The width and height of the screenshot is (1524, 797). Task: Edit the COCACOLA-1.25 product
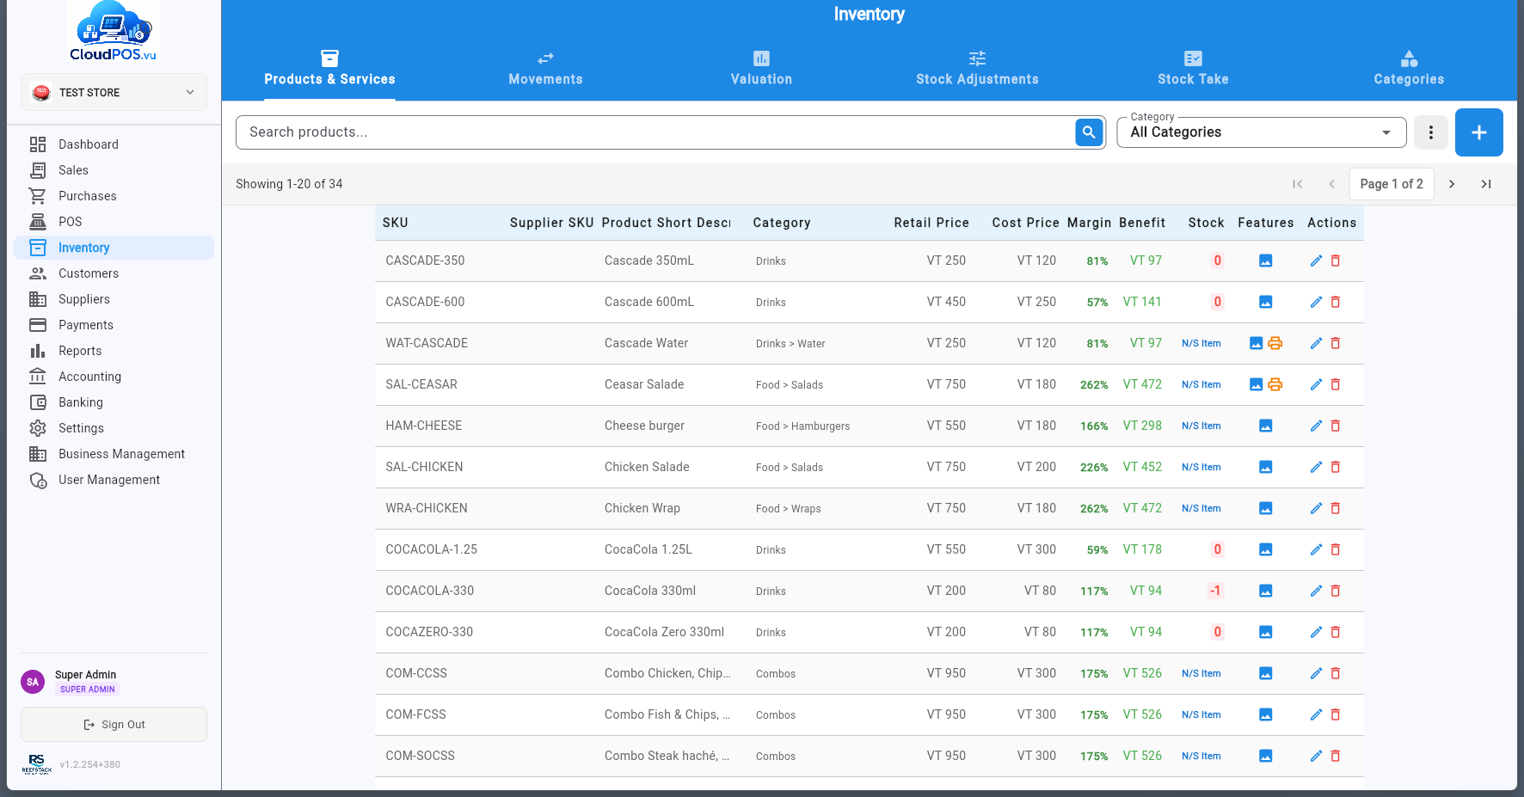[1315, 549]
